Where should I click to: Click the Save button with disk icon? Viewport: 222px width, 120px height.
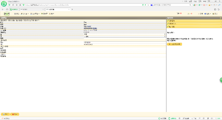click(x=5, y=114)
